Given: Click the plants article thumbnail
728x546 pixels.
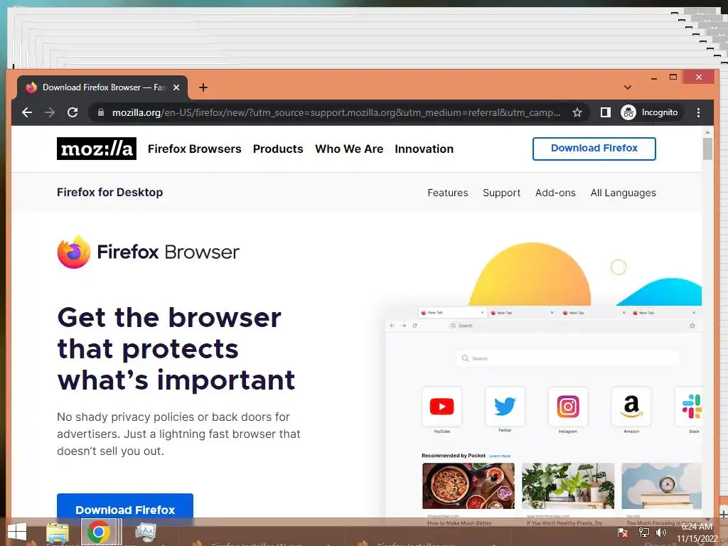Looking at the screenshot, I should 568,486.
